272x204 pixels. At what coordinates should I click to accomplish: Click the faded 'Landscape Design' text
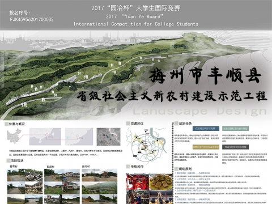point(199,111)
